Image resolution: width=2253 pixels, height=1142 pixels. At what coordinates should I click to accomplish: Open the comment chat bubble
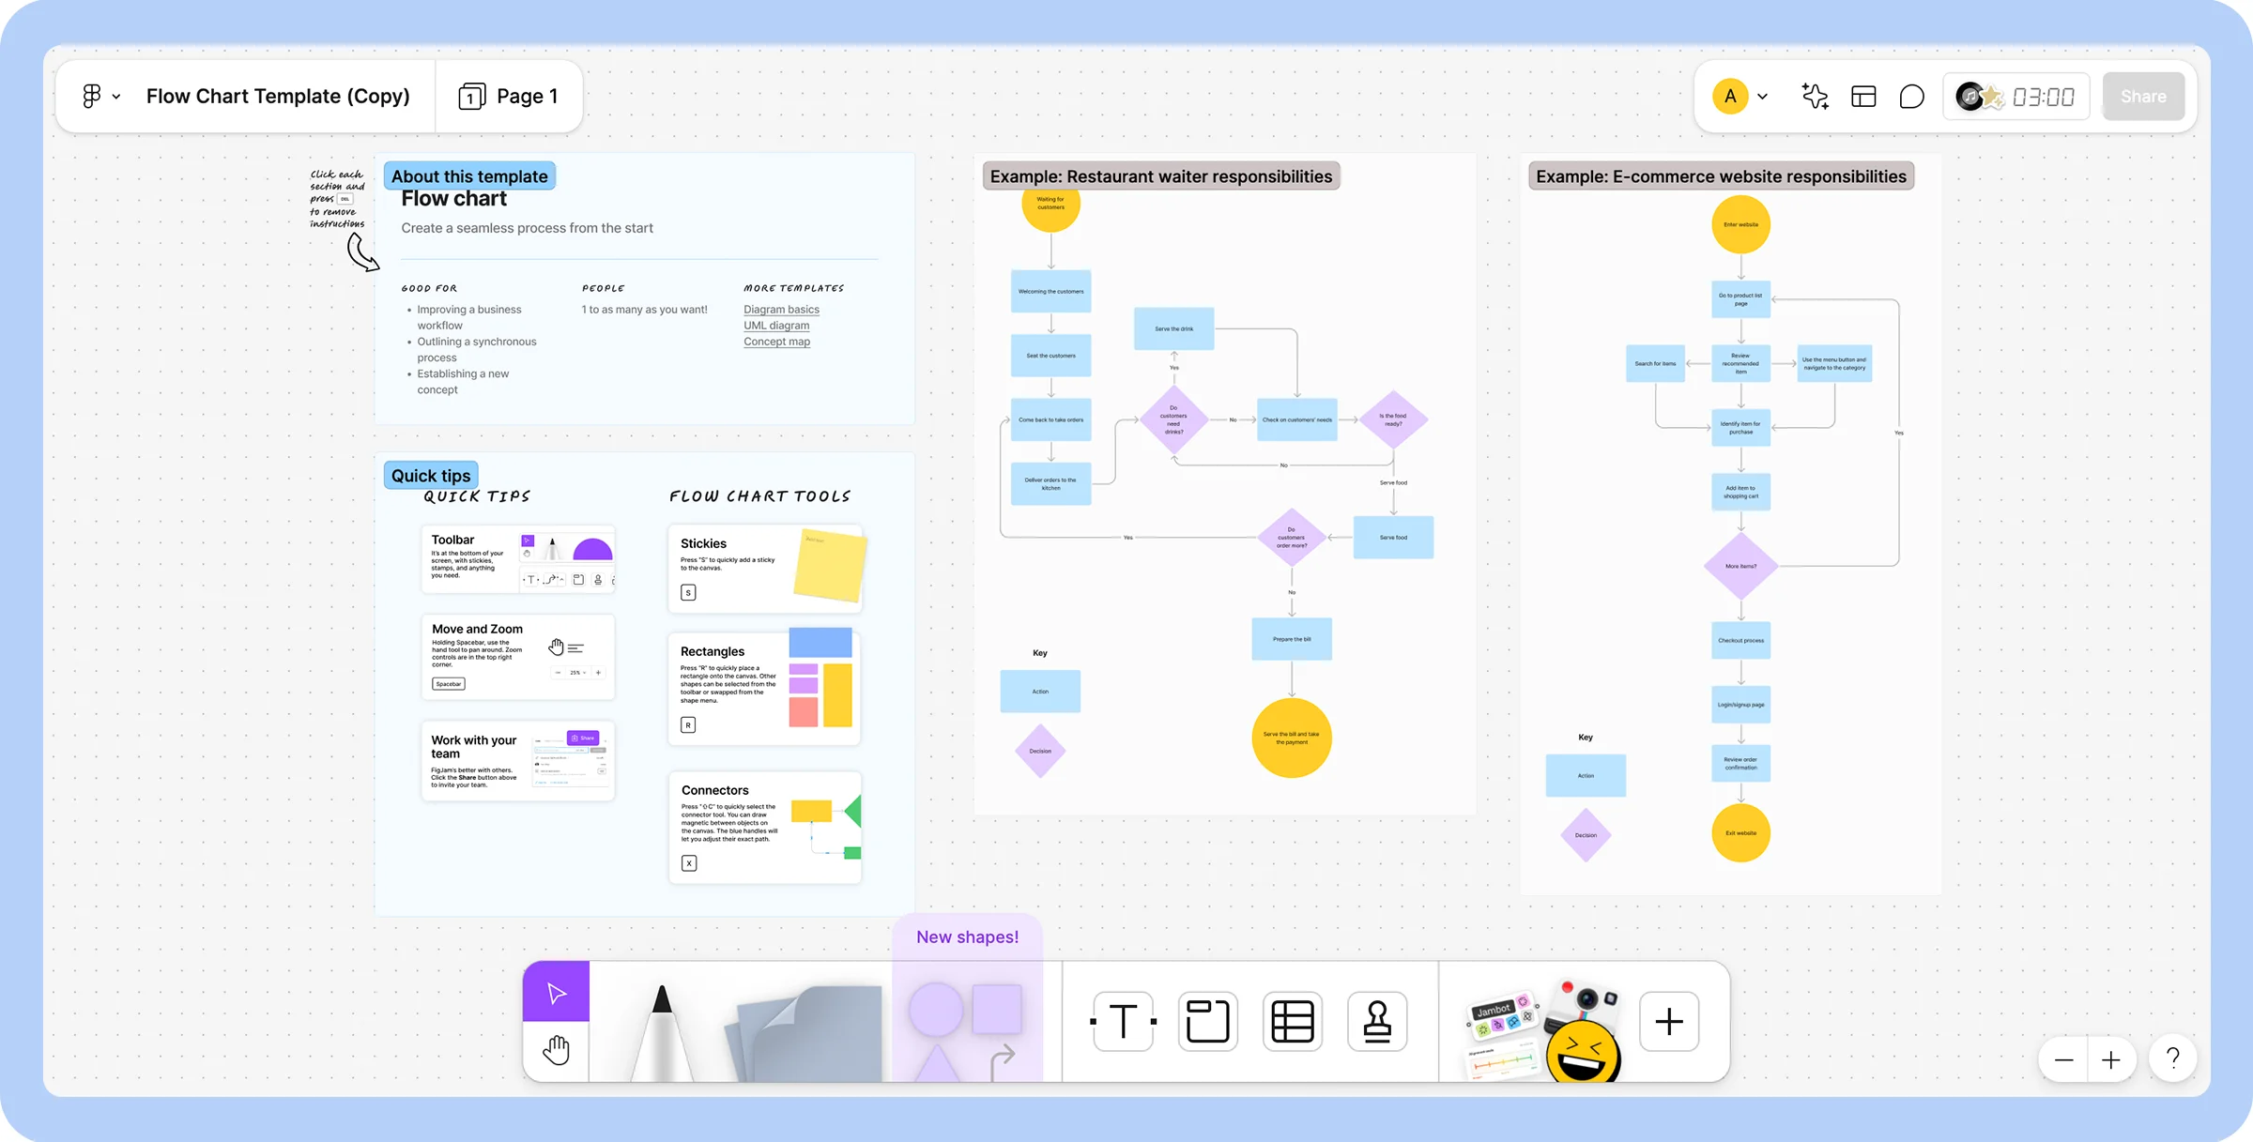click(1911, 96)
